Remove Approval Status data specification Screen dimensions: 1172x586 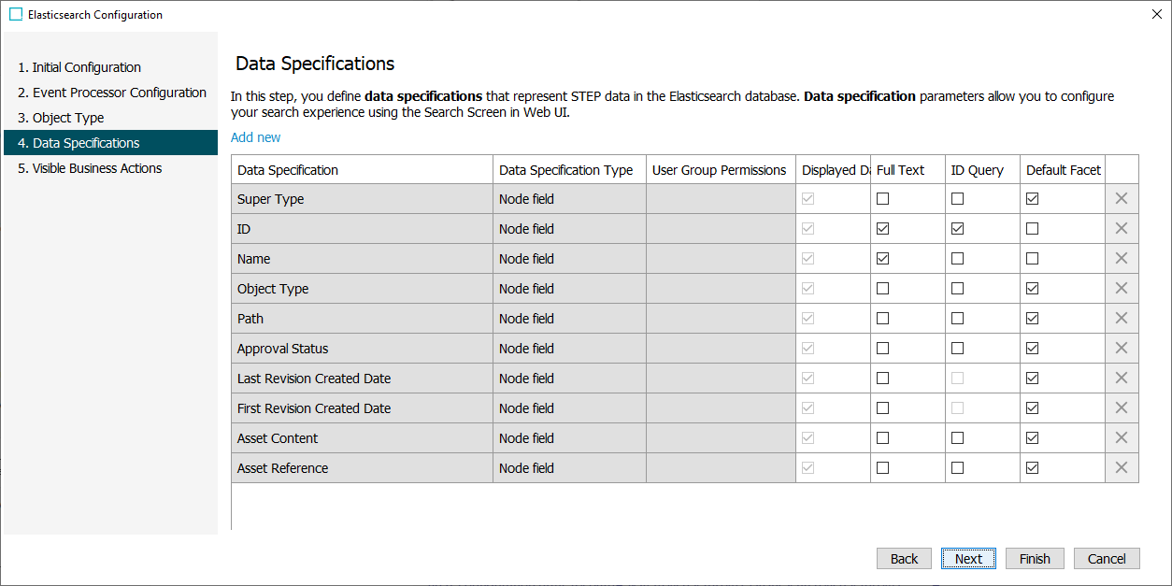pyautogui.click(x=1122, y=349)
